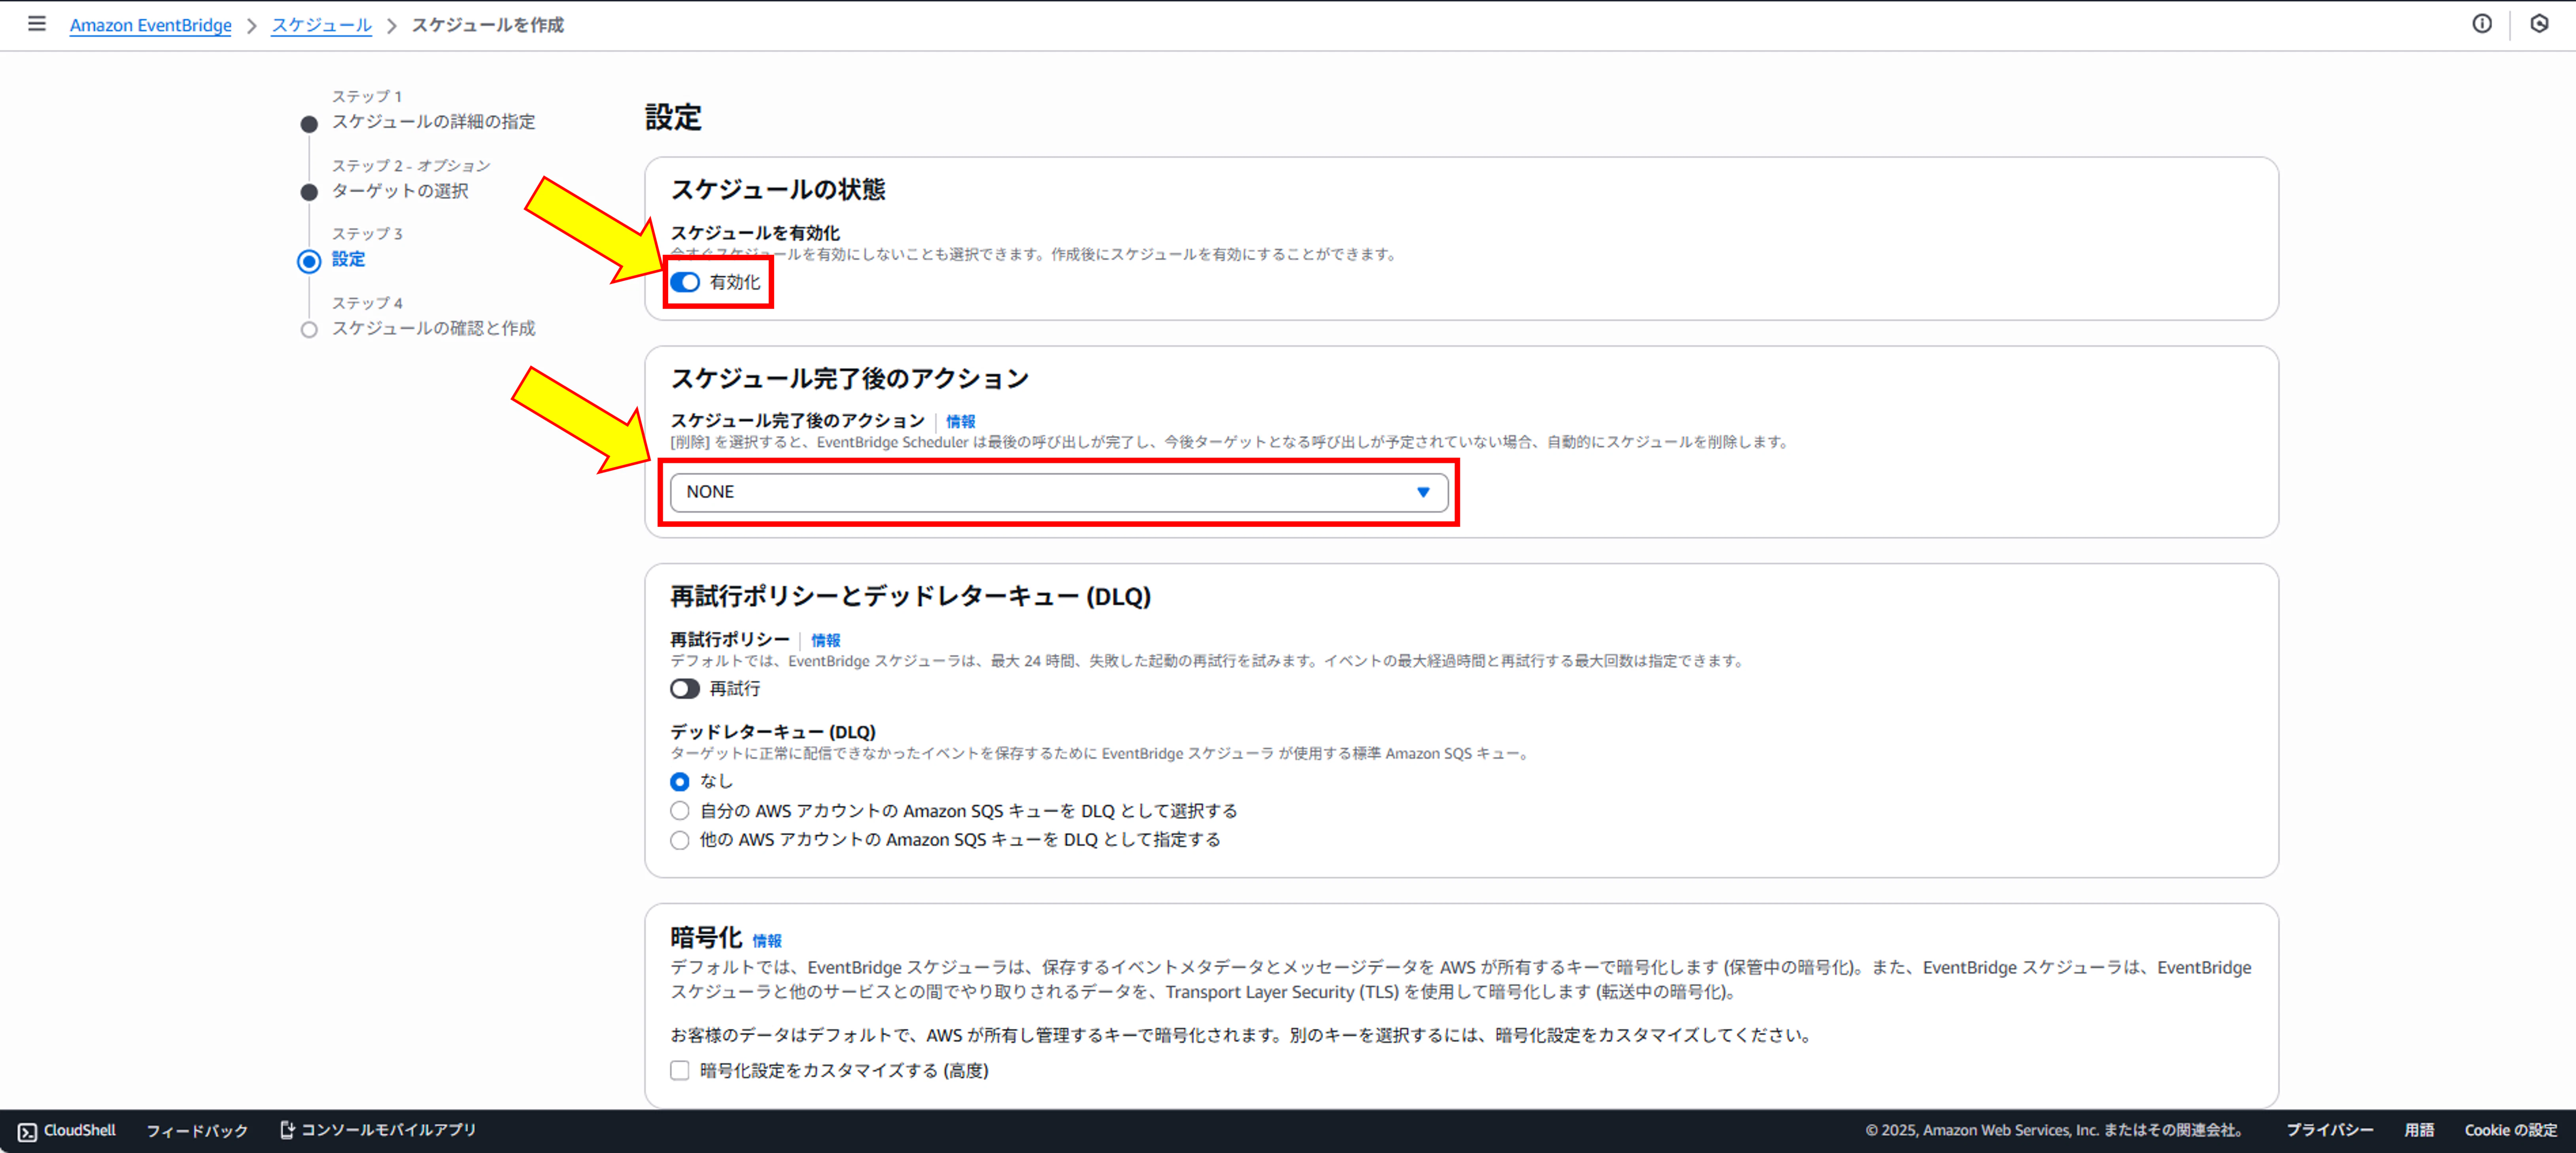Select 他の AWS アカウントの SQS キュー DLQ option
Screen dimensions: 2576x1153
pyautogui.click(x=680, y=840)
